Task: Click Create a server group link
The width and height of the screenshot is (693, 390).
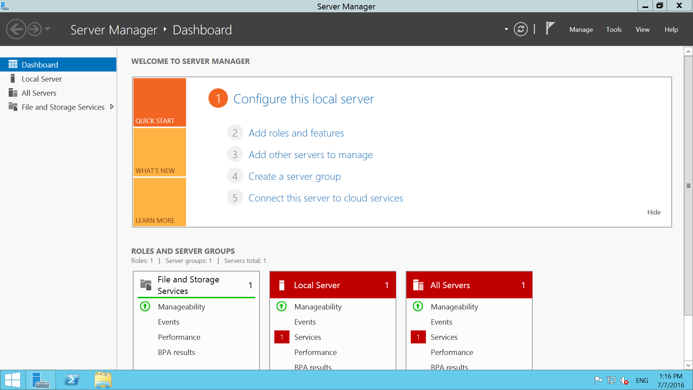Action: tap(295, 176)
